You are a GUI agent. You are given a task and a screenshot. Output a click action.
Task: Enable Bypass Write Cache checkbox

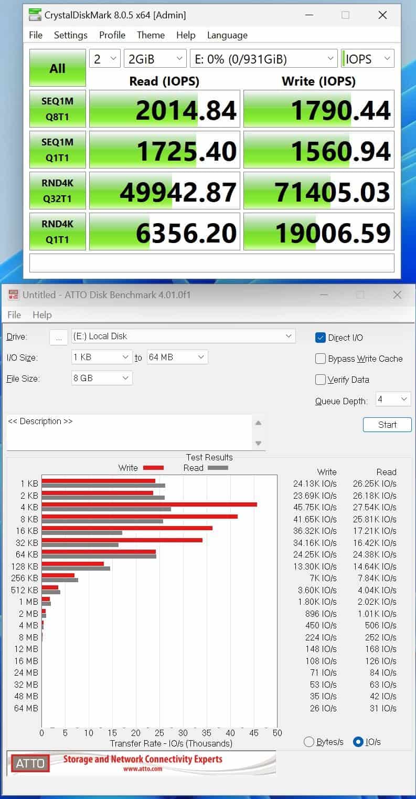321,359
